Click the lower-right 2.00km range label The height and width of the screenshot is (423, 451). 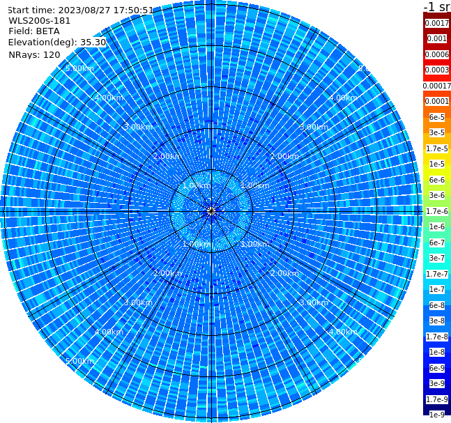(284, 273)
